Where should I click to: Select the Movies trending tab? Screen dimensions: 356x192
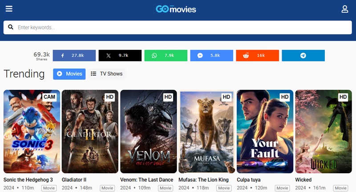coord(69,74)
